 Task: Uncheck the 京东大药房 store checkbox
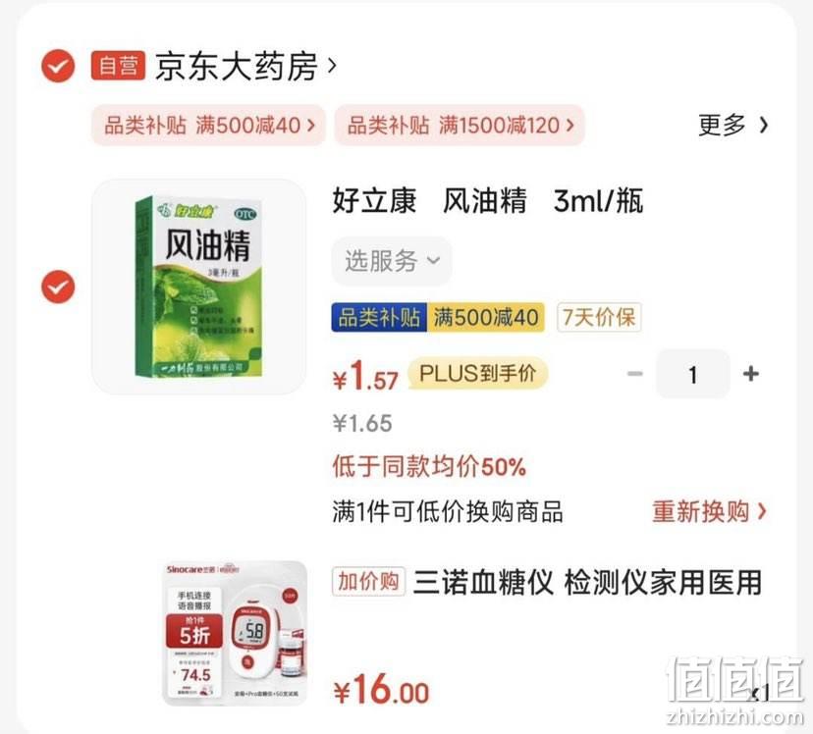tap(58, 66)
